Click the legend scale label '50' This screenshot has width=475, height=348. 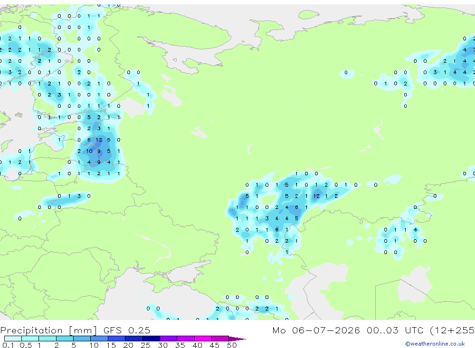pos(232,345)
